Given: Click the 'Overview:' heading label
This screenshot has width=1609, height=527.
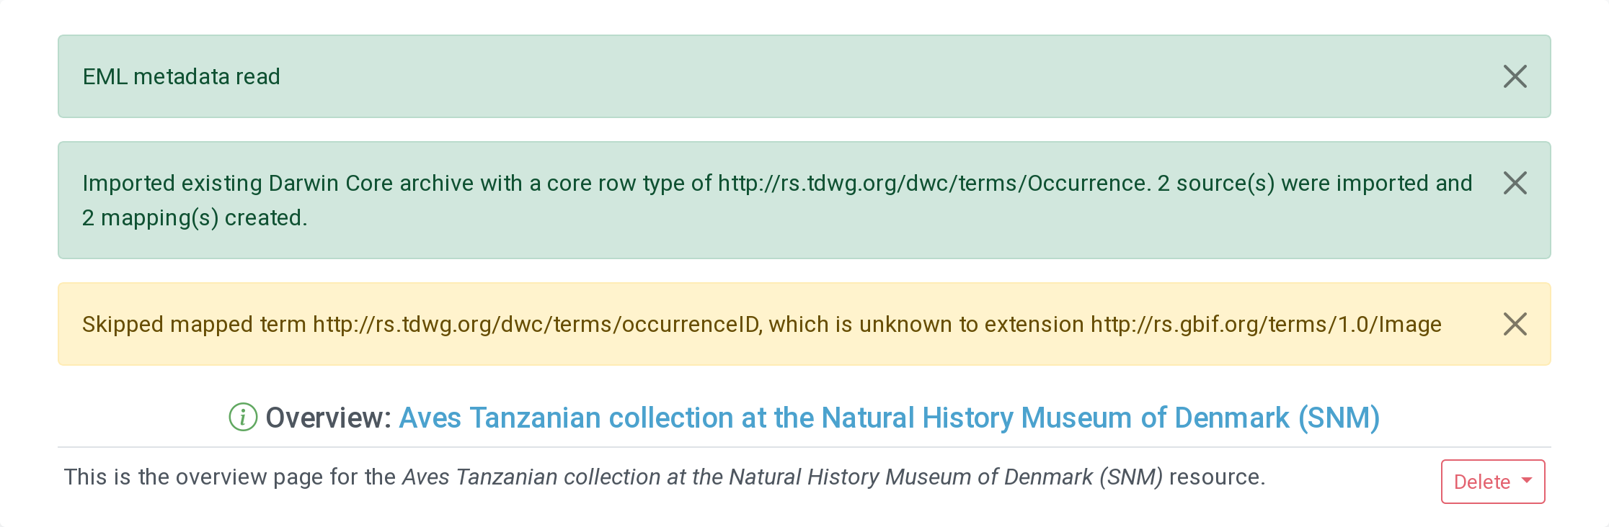Looking at the screenshot, I should [x=328, y=418].
